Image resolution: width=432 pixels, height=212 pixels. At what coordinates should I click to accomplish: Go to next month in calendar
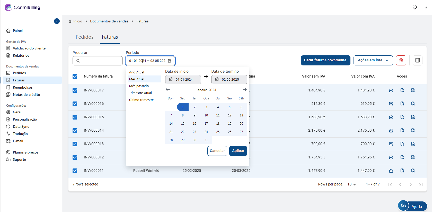[244, 90]
